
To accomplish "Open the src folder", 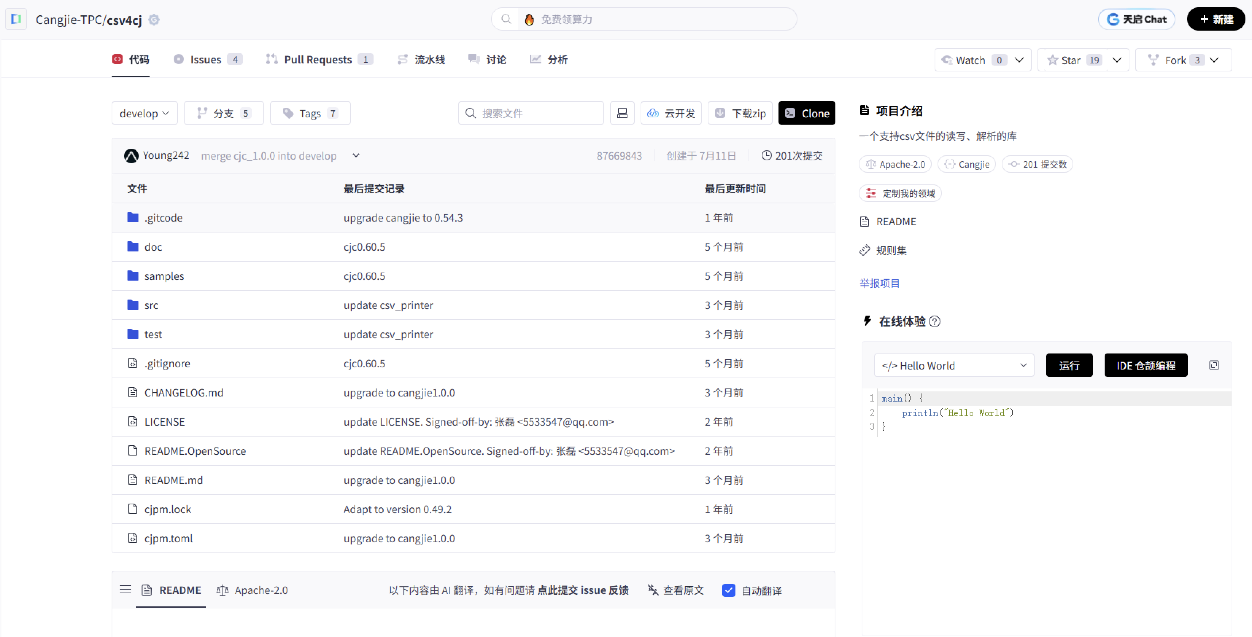I will [x=151, y=305].
